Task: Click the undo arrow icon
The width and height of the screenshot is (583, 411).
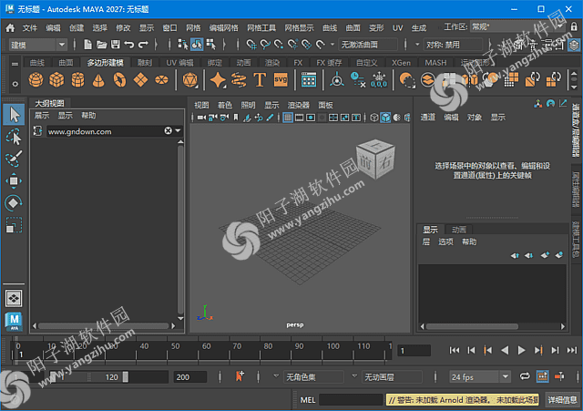Action: pyautogui.click(x=129, y=45)
